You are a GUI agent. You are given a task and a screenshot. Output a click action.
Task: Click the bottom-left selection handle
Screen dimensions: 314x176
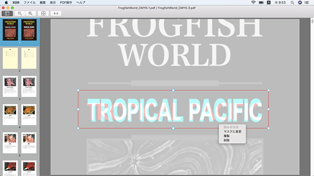[78, 128]
